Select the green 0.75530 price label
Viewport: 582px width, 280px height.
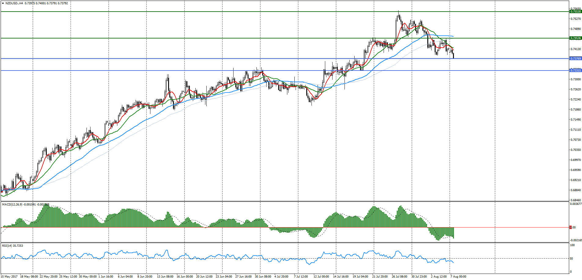point(575,12)
